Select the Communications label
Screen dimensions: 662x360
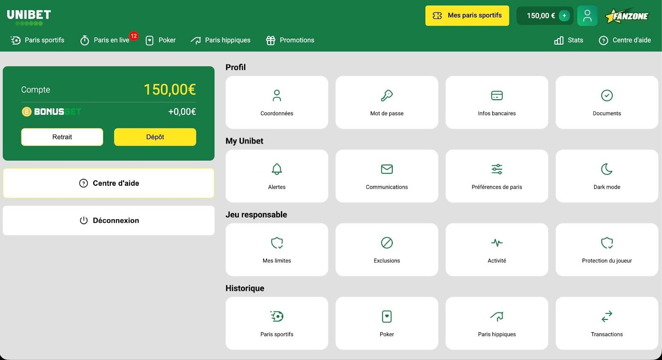click(387, 187)
